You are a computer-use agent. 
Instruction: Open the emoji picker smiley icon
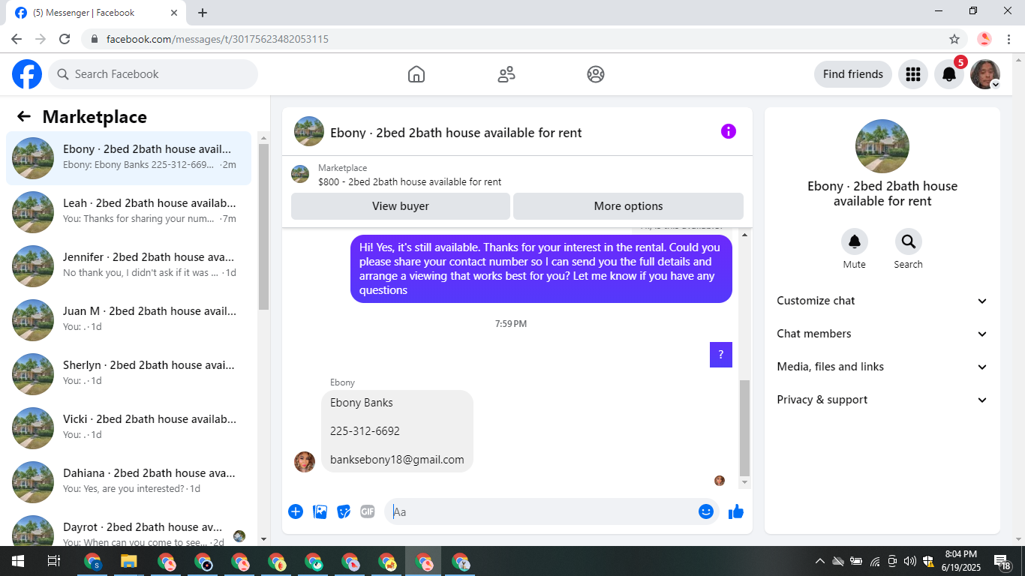705,511
